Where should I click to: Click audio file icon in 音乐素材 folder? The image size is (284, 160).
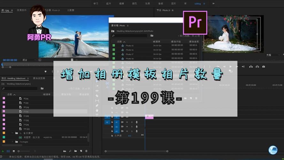pos(20,138)
